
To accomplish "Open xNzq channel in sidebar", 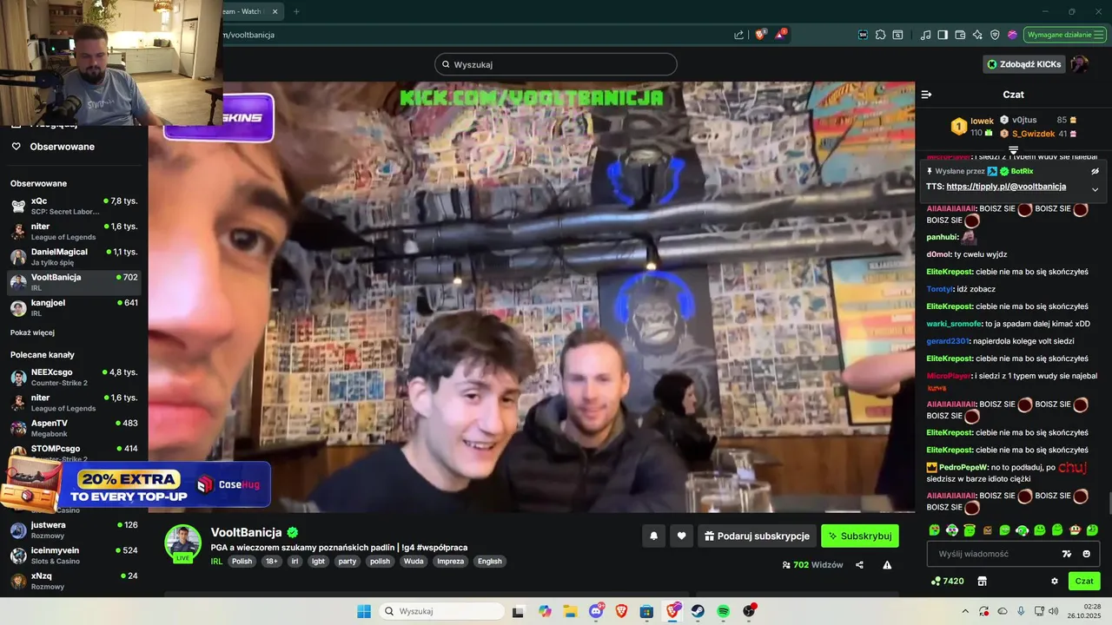I will [x=74, y=581].
